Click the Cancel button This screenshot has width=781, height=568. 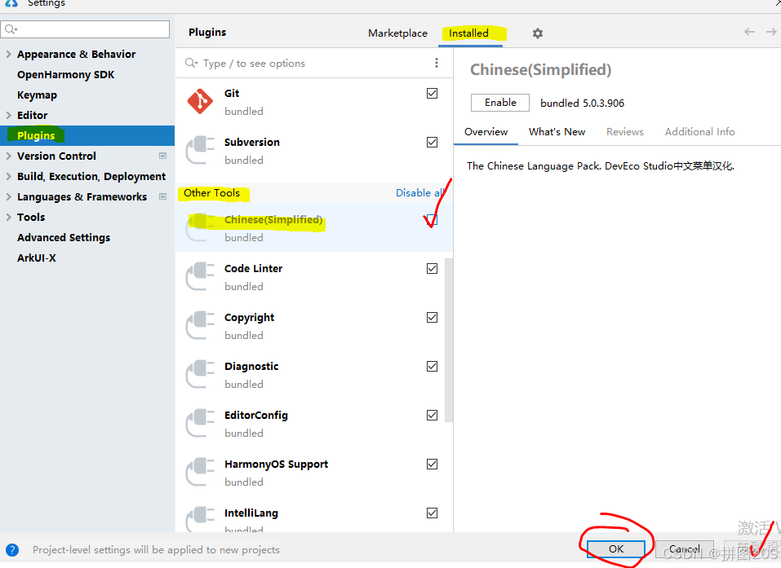click(685, 549)
